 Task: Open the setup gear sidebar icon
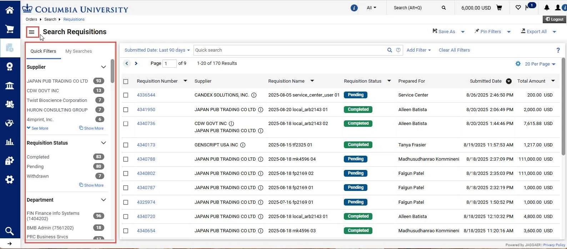[10, 179]
